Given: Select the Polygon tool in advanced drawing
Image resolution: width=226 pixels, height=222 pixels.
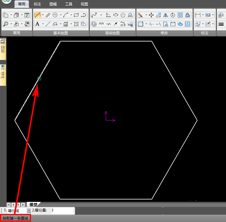Looking at the screenshot, I should 123,15.
